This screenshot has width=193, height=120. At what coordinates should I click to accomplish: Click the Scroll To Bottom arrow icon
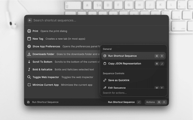[x=29, y=62]
